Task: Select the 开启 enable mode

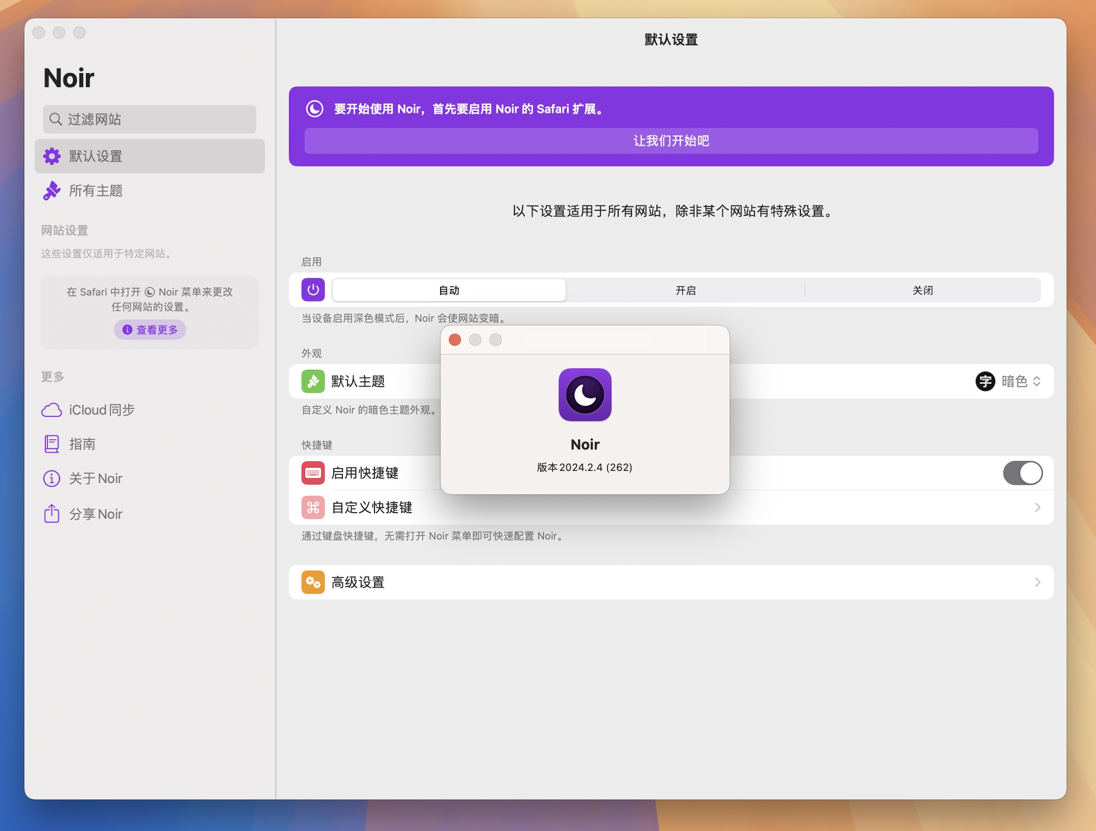Action: [x=685, y=290]
